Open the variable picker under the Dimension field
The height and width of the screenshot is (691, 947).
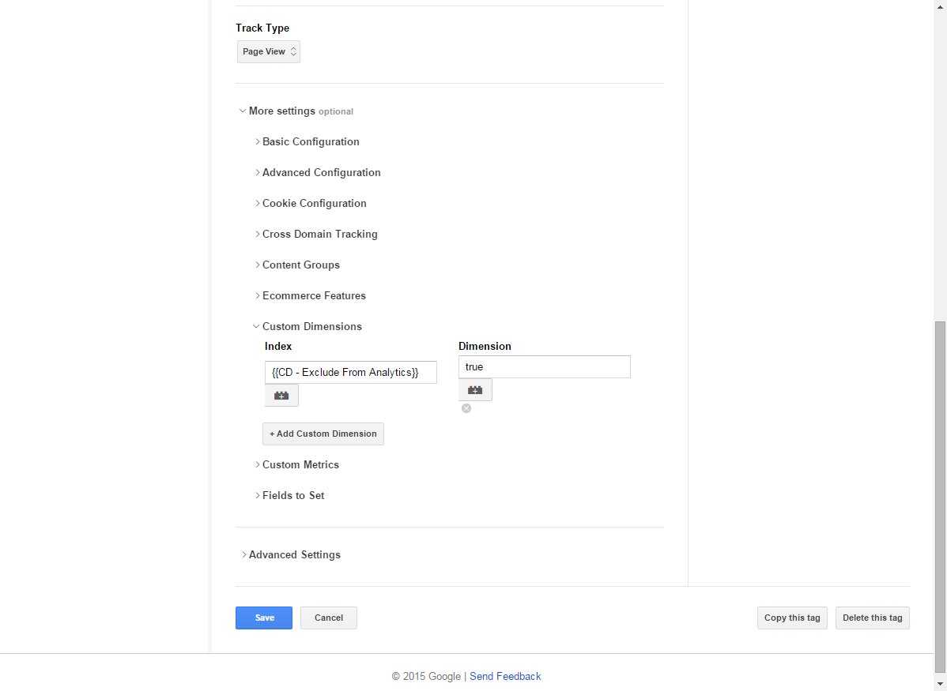point(474,389)
